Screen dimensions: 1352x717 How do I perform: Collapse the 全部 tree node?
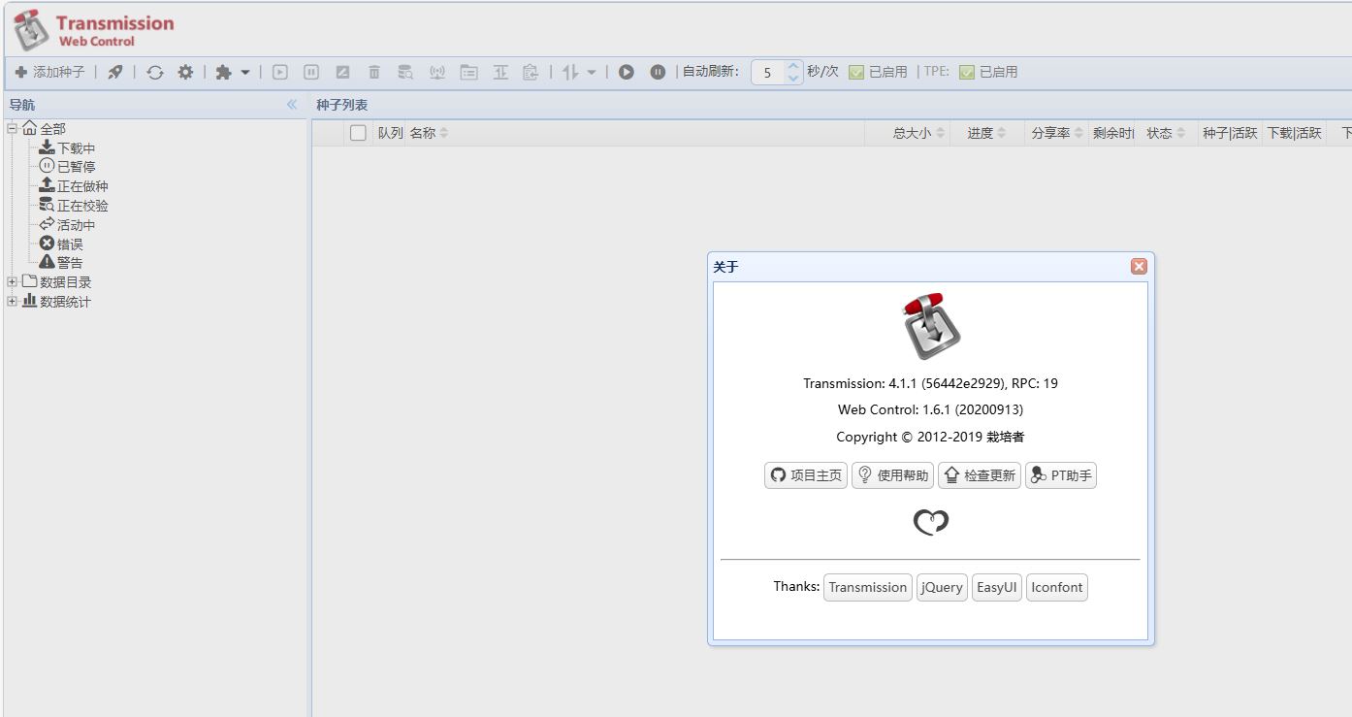click(12, 128)
